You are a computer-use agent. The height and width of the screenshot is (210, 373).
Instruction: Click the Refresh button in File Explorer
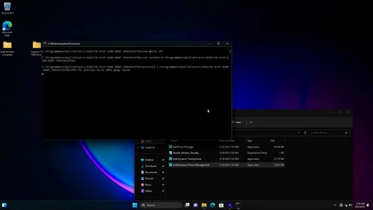(x=305, y=132)
